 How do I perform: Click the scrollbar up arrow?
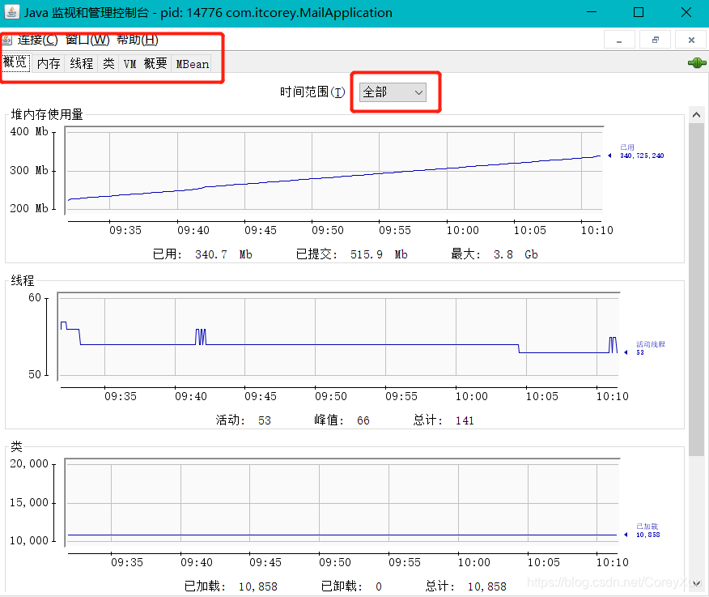(696, 114)
